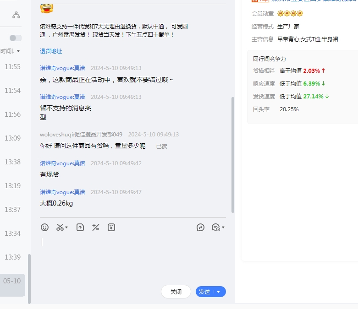The height and width of the screenshot is (309, 358).
Task: Click the yuan payment request icon
Action: [x=111, y=227]
